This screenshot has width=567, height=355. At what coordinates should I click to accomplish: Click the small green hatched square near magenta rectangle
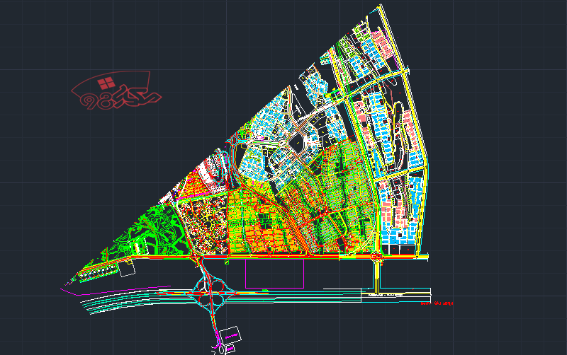227,262
